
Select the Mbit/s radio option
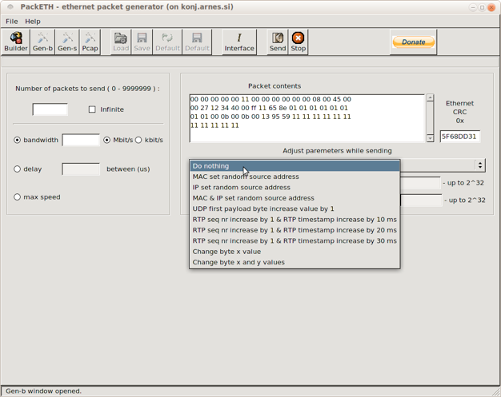tap(106, 140)
